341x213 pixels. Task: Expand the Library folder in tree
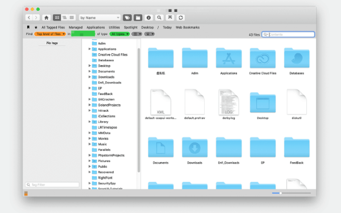tap(89, 122)
